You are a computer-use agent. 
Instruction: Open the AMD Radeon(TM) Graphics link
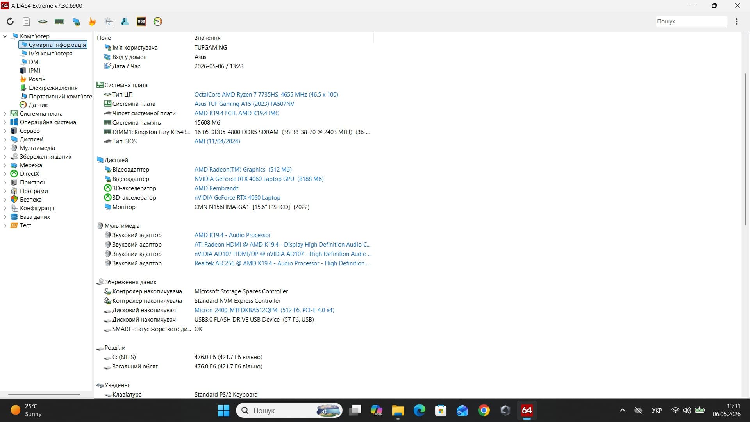click(x=243, y=170)
